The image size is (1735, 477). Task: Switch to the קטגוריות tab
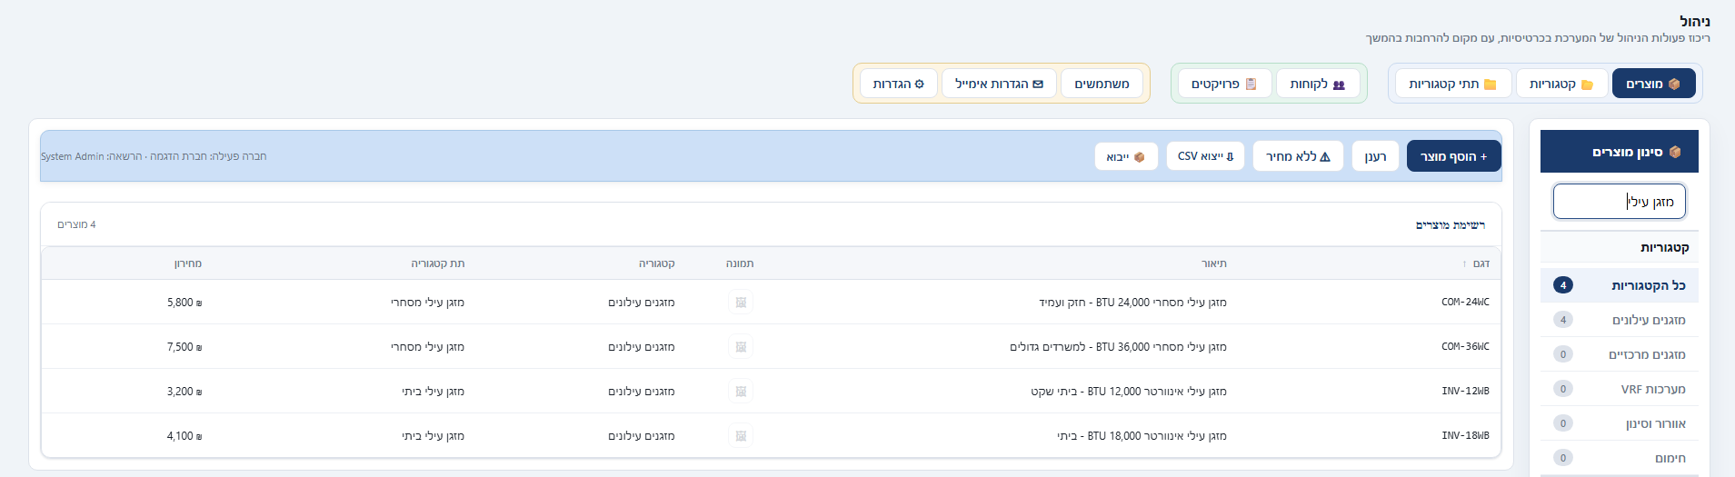[1561, 84]
